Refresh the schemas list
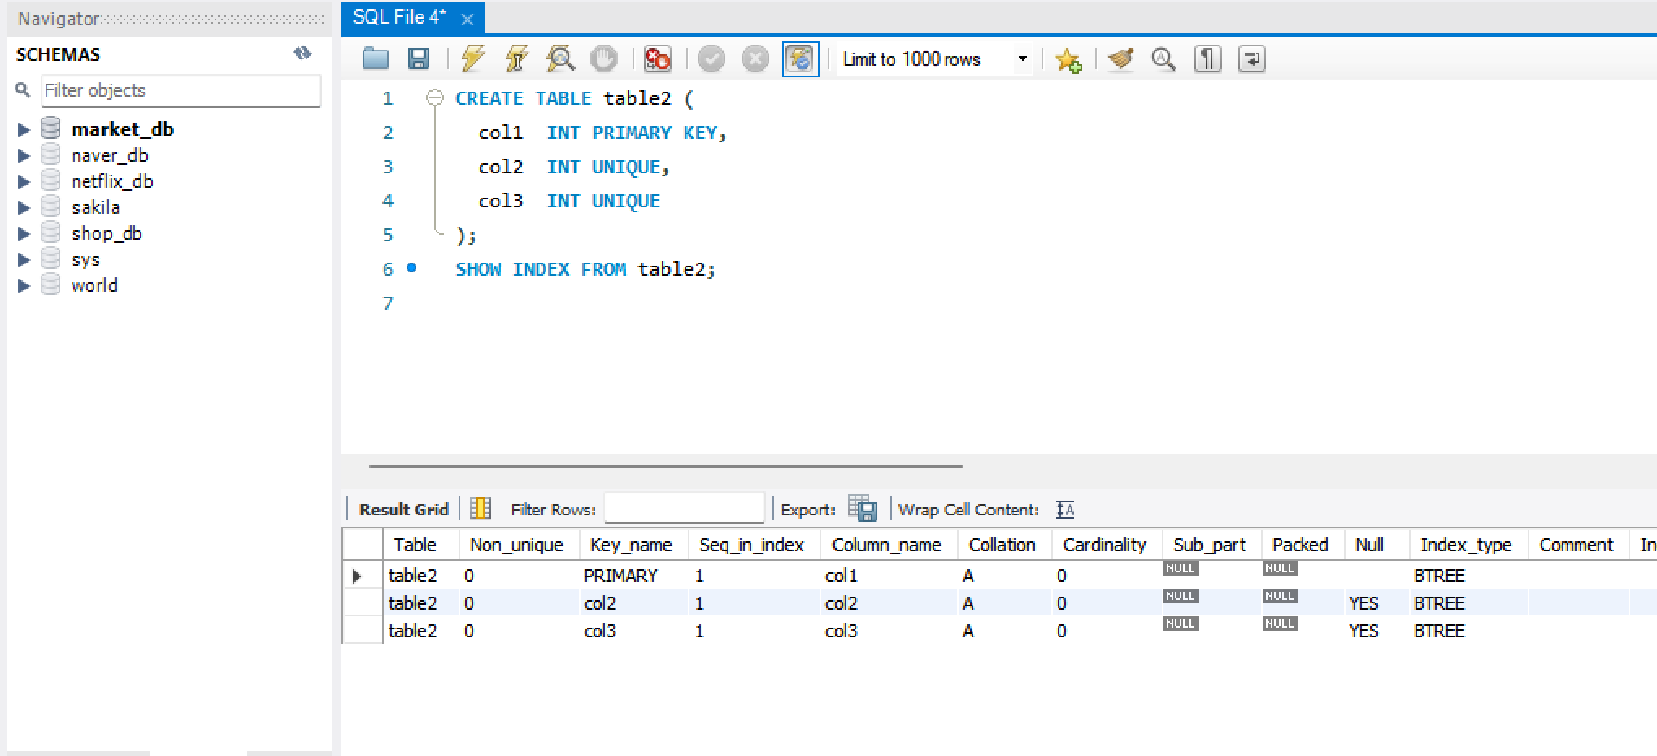This screenshot has height=756, width=1657. [x=302, y=54]
